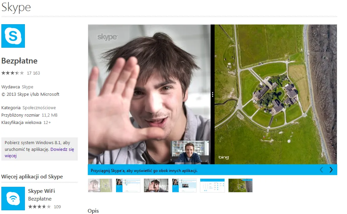Click the 'Bezpłatne' price heading
Screen dimensions: 347x214
click(x=20, y=61)
